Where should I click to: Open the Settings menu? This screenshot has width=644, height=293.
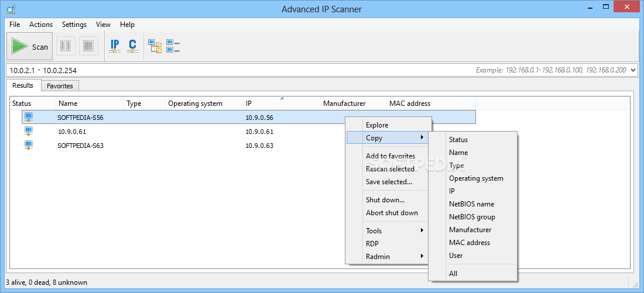pyautogui.click(x=74, y=25)
